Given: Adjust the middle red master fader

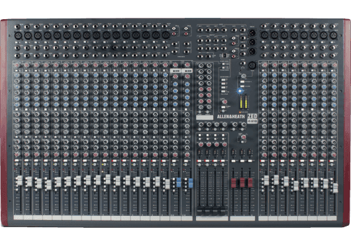Looking at the screenshot, I should point(242,182).
